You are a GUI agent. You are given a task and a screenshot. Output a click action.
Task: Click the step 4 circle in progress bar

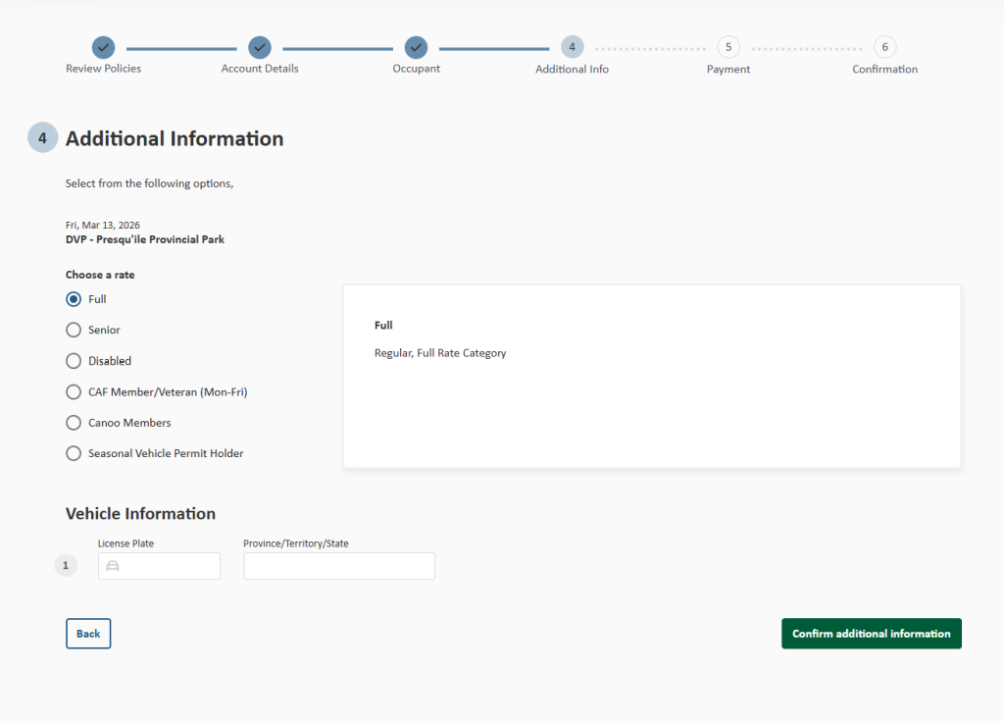click(x=572, y=46)
